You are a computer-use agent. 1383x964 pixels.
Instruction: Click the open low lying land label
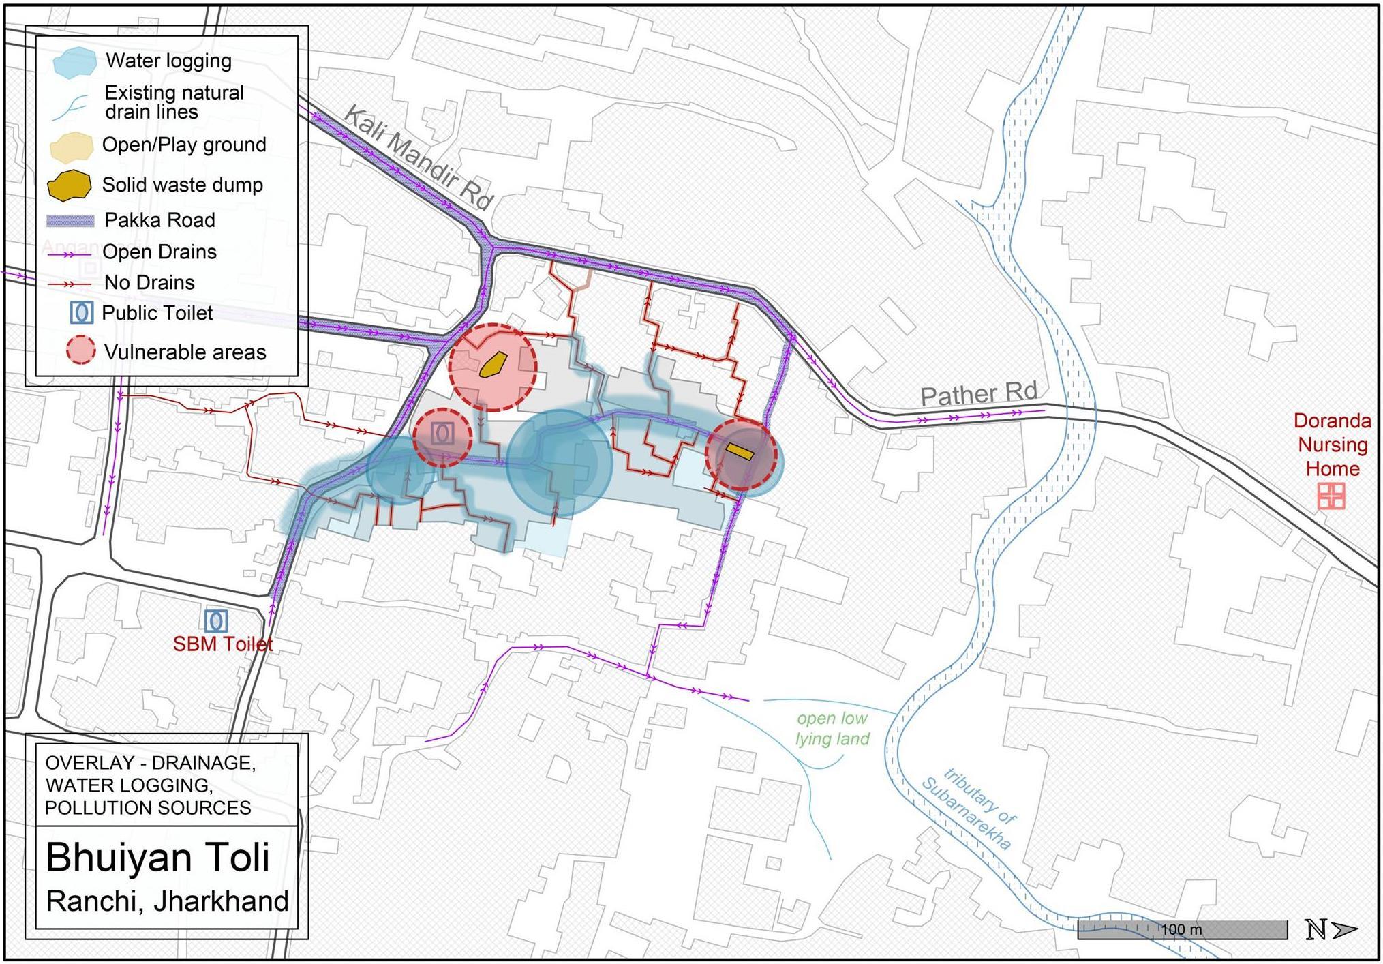click(832, 728)
